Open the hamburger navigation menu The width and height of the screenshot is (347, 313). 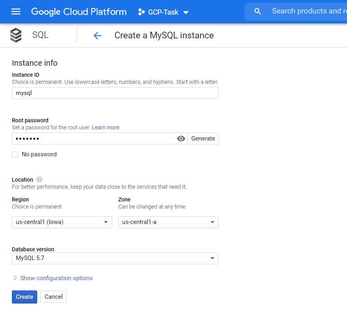(x=16, y=12)
